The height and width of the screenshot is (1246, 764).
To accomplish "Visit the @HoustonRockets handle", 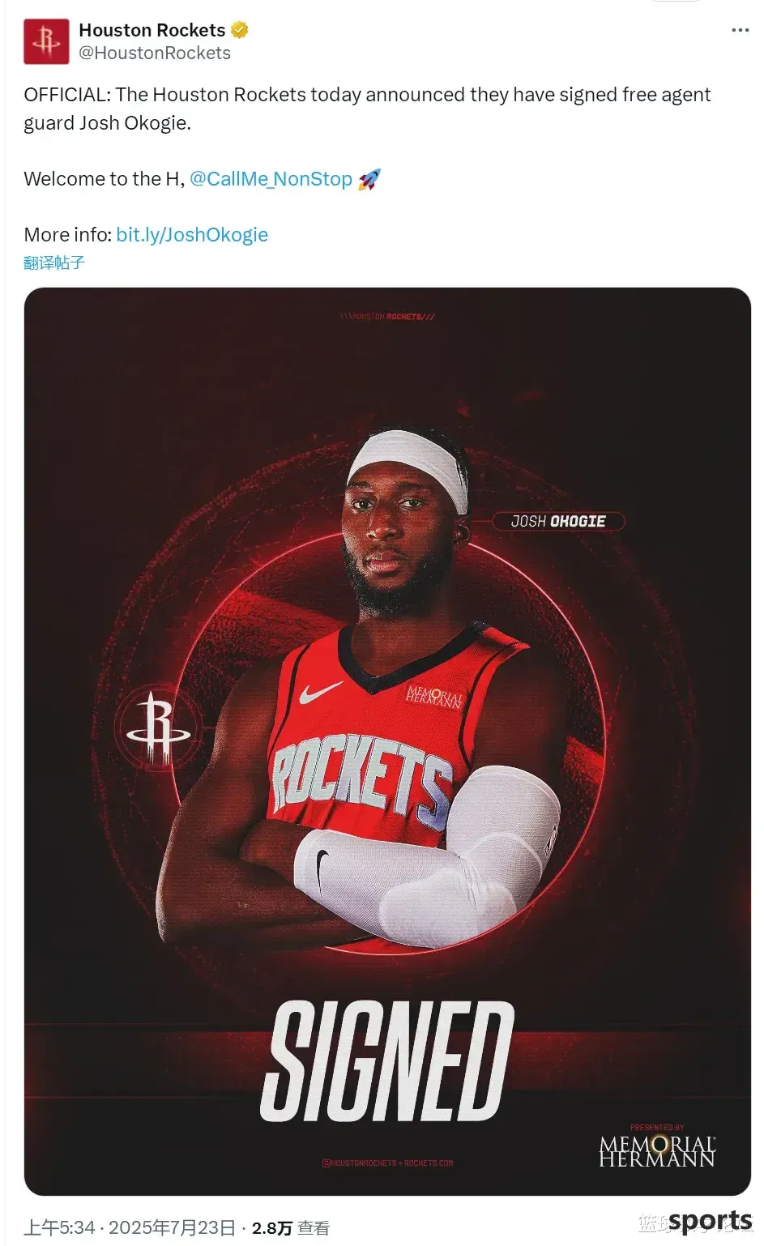I will 155,53.
